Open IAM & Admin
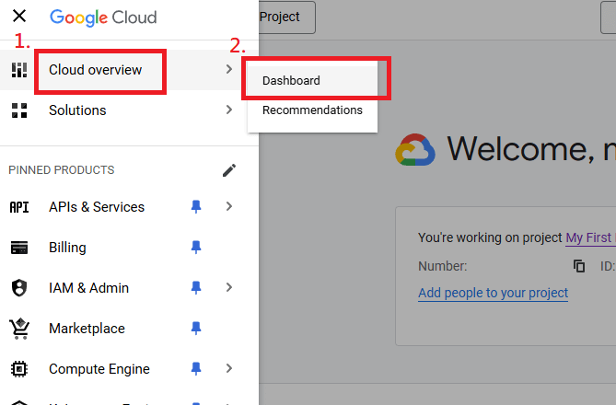616x405 pixels. pos(88,288)
